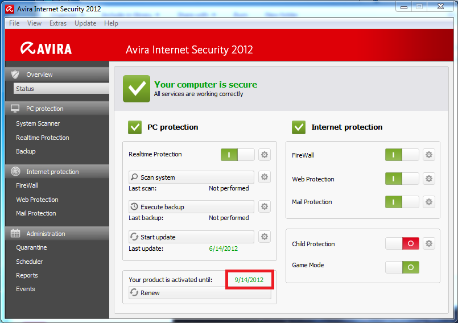458x323 pixels.
Task: Click the Internet protection green check icon
Action: pyautogui.click(x=299, y=127)
